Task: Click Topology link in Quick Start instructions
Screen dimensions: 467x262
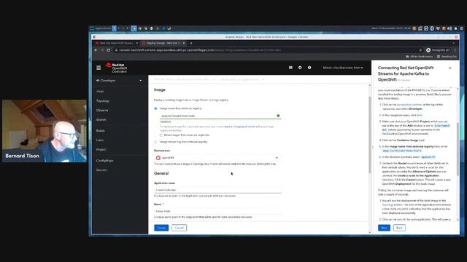Action: point(387,205)
